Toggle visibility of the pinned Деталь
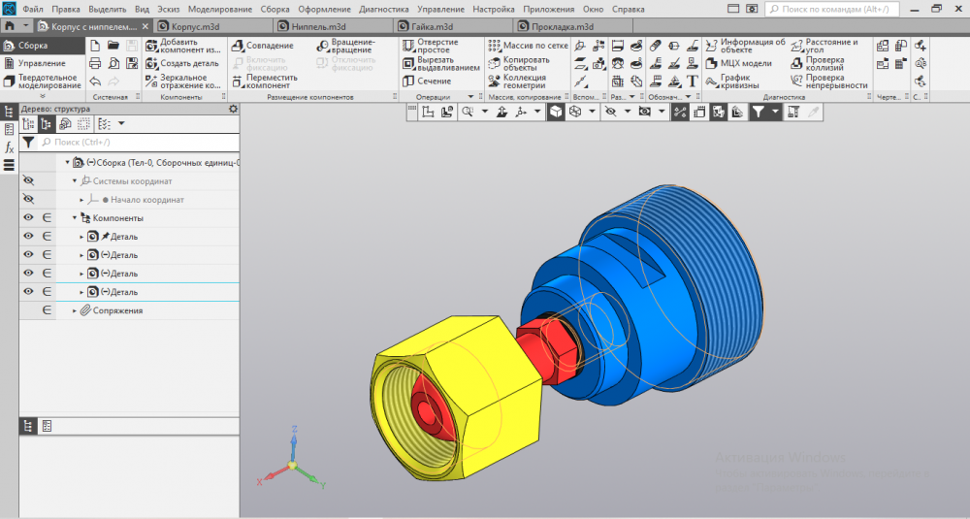The height and width of the screenshot is (519, 970). pos(27,237)
